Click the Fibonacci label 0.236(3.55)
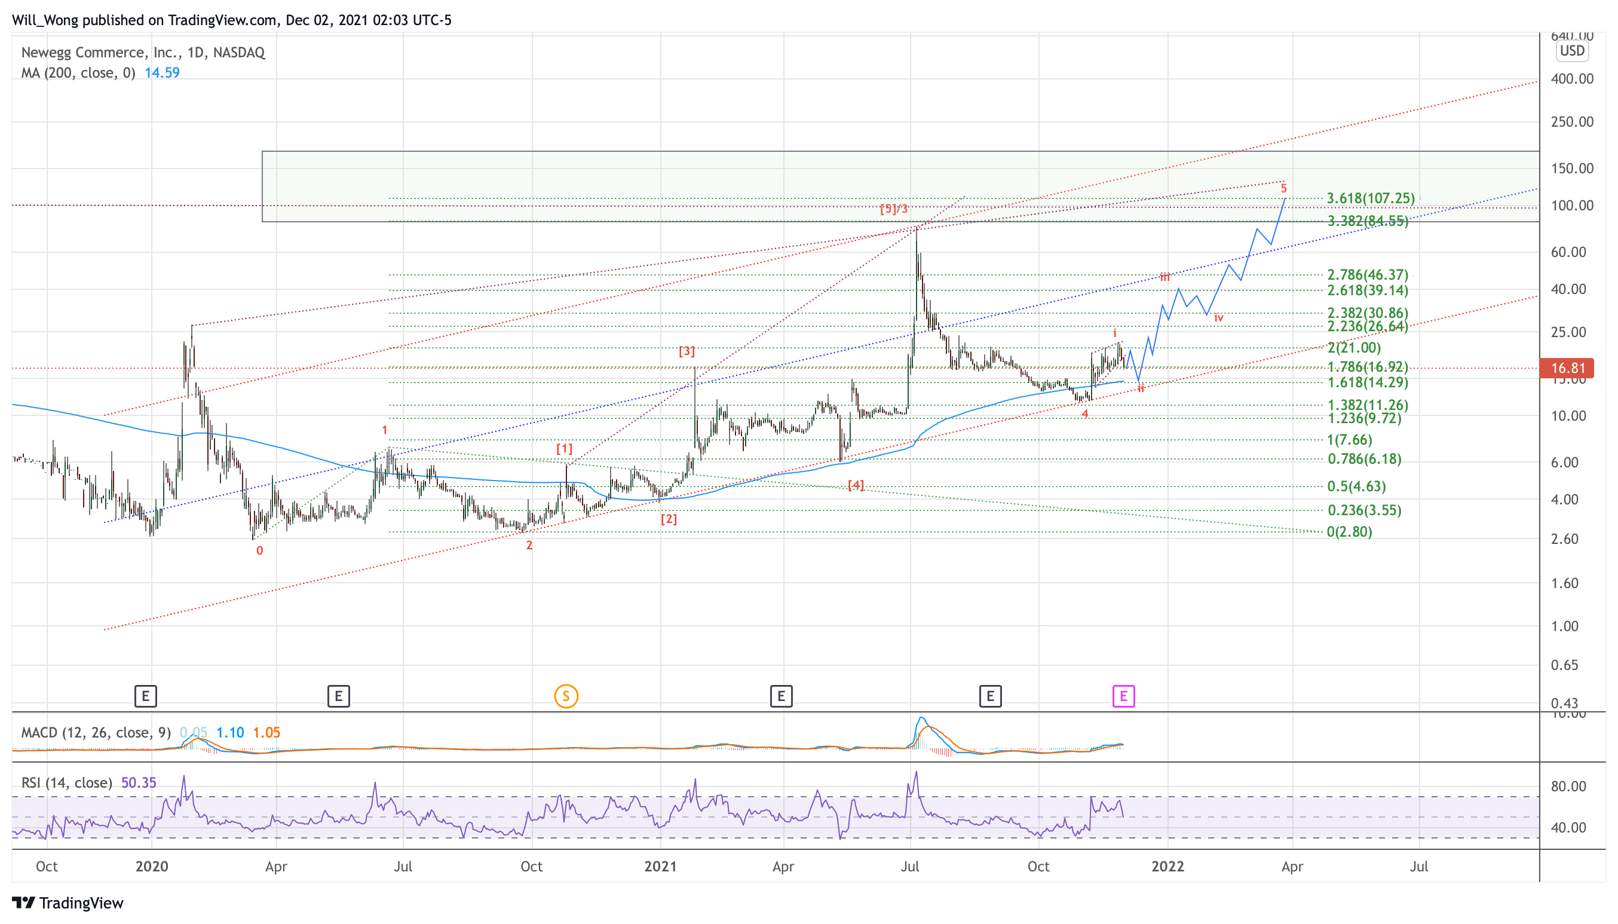The height and width of the screenshot is (924, 1618). (x=1364, y=510)
